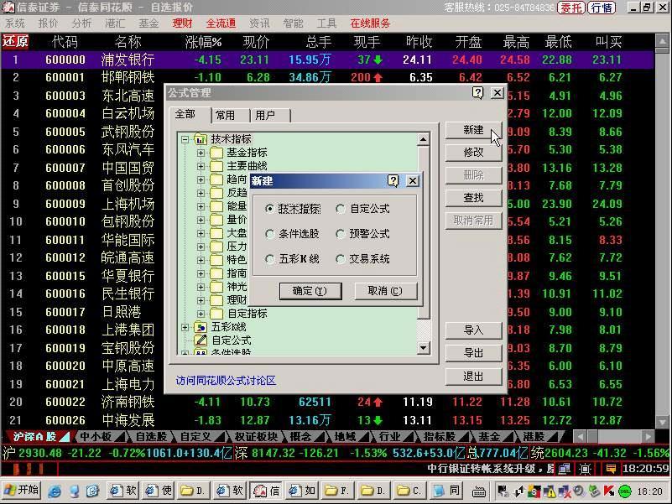The width and height of the screenshot is (672, 504).
Task: Open the 分析 menu
Action: click(x=81, y=23)
